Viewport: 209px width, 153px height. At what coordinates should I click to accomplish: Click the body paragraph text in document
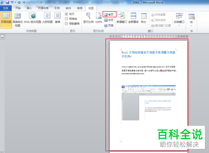(x=149, y=70)
